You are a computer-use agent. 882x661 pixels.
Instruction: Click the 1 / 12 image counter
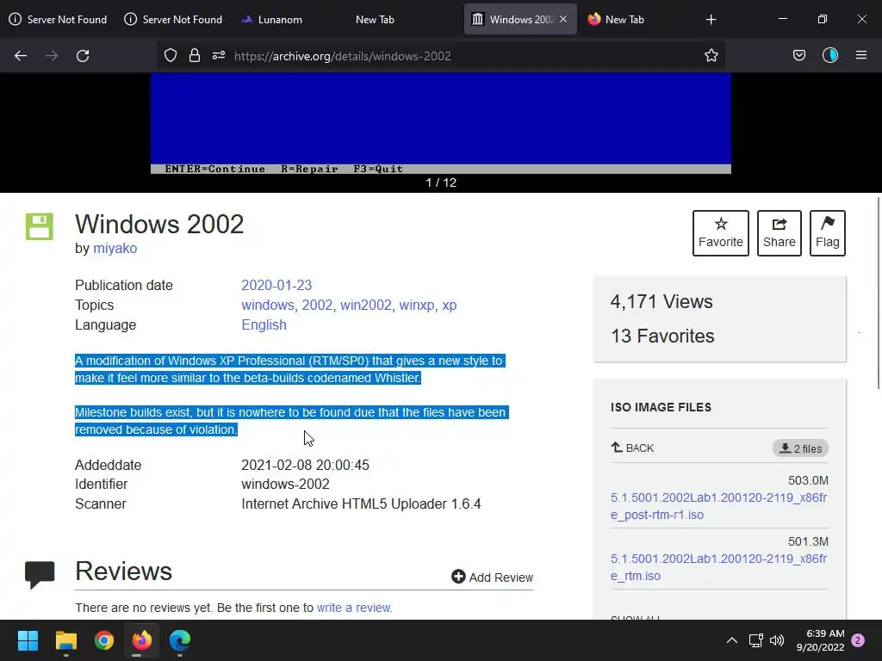point(441,182)
